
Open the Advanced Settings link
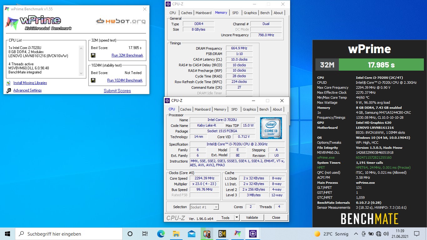(x=28, y=91)
